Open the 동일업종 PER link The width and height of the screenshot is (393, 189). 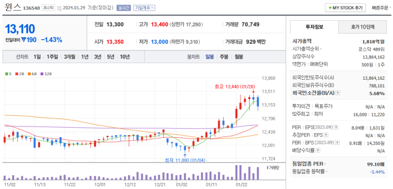pyautogui.click(x=309, y=164)
